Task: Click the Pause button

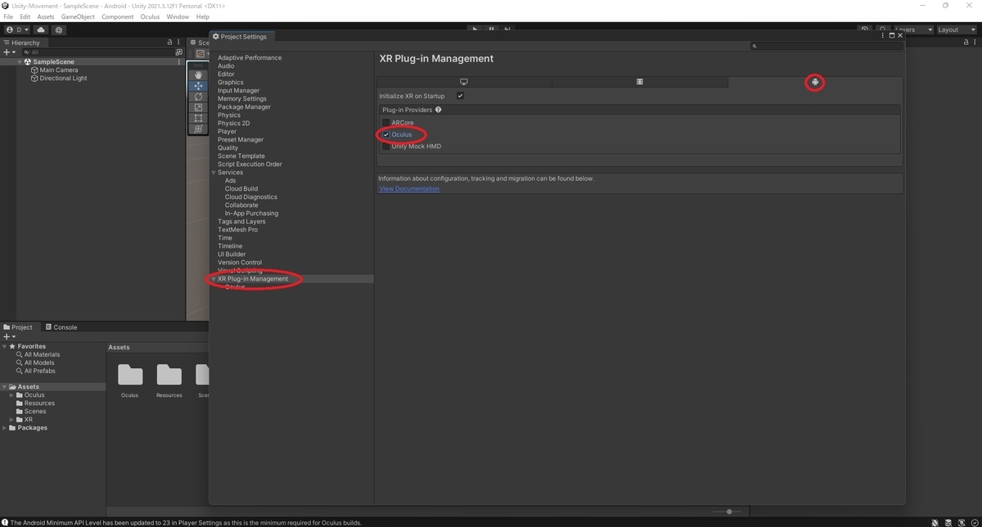Action: (491, 29)
